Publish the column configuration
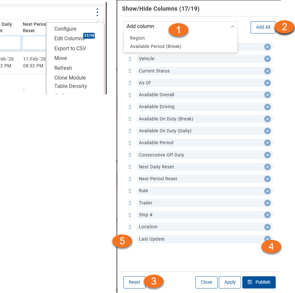This screenshot has height=293, width=295. click(x=259, y=282)
